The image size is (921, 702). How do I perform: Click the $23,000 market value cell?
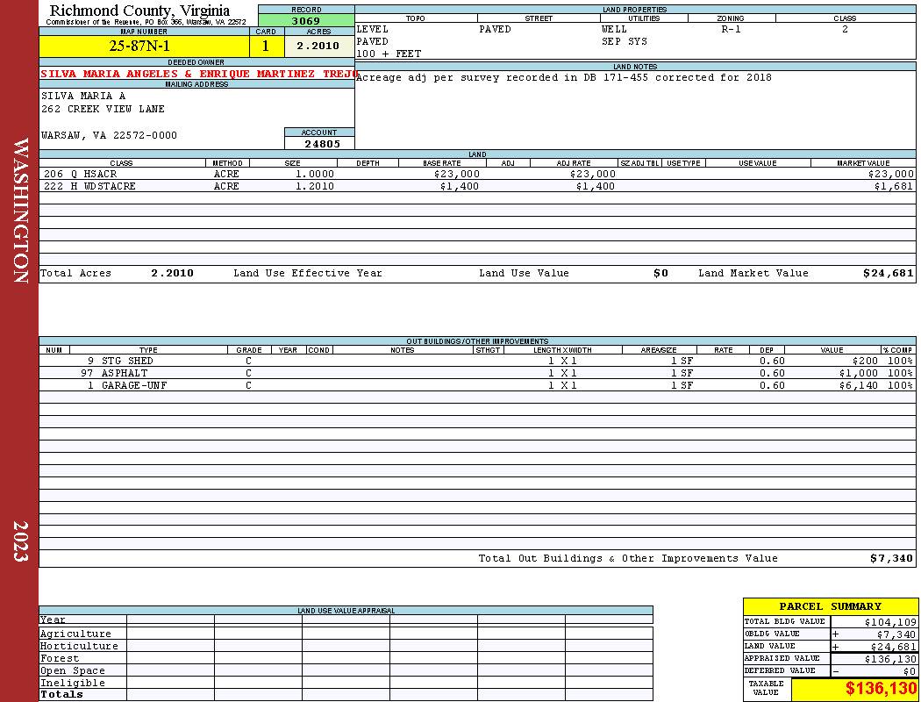pos(890,174)
